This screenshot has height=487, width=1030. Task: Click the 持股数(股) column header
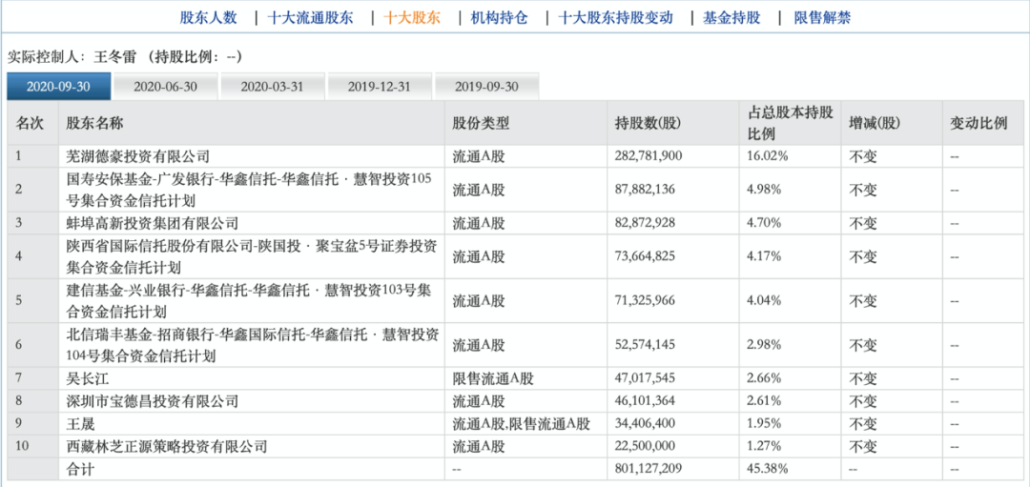[x=648, y=124]
